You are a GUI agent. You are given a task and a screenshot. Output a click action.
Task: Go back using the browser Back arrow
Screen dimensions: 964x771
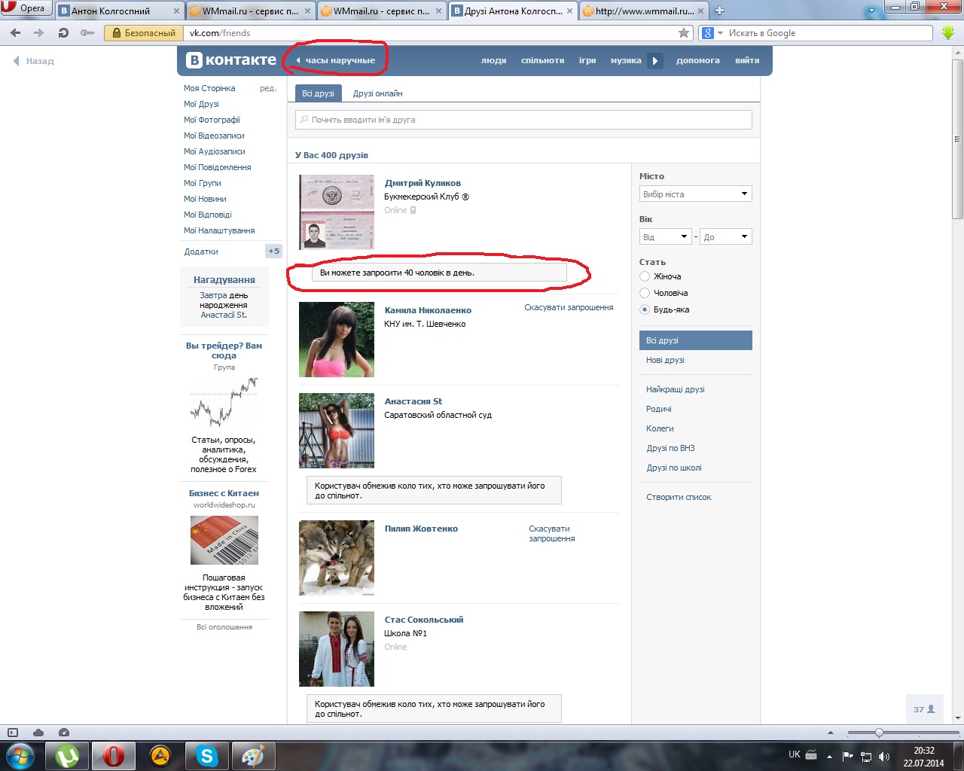pos(16,33)
